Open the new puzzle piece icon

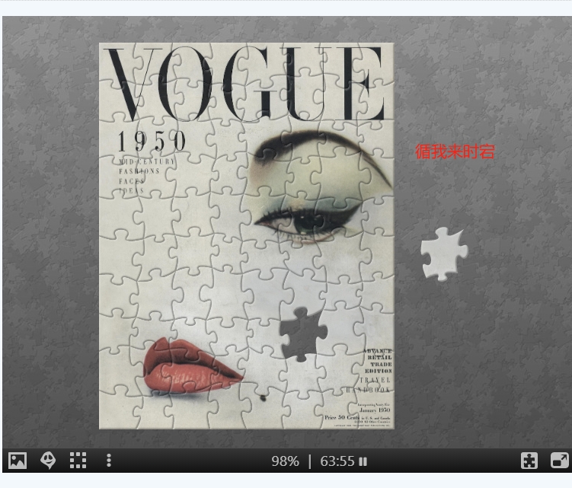click(529, 461)
